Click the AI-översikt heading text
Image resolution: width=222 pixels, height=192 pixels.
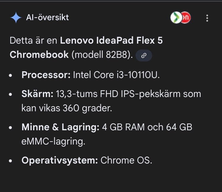click(47, 18)
